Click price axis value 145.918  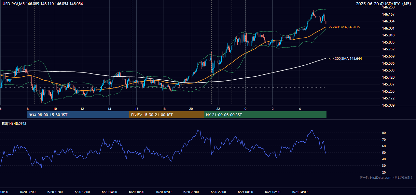388,35
